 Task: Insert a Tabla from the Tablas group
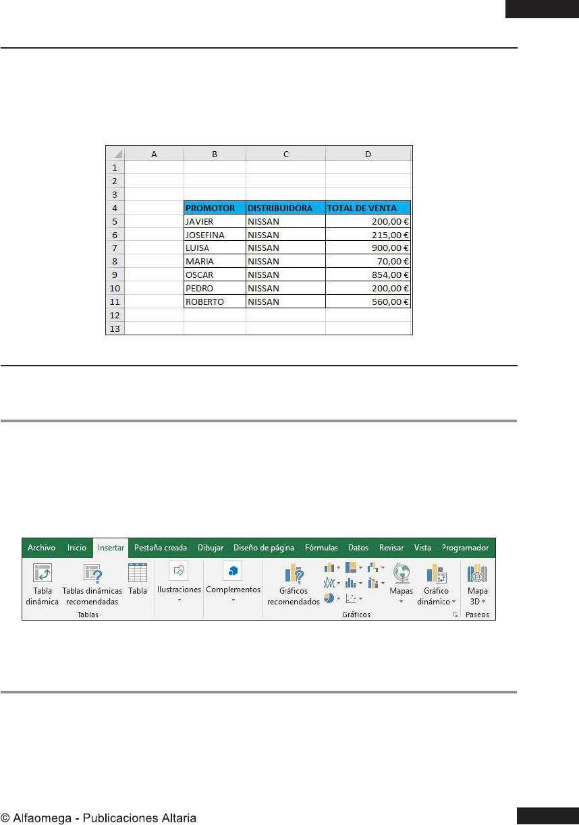[138, 580]
